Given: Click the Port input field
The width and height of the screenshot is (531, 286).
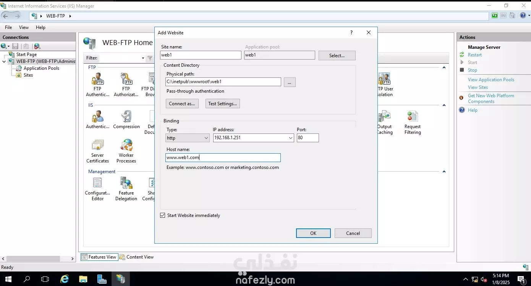Looking at the screenshot, I should tap(308, 138).
